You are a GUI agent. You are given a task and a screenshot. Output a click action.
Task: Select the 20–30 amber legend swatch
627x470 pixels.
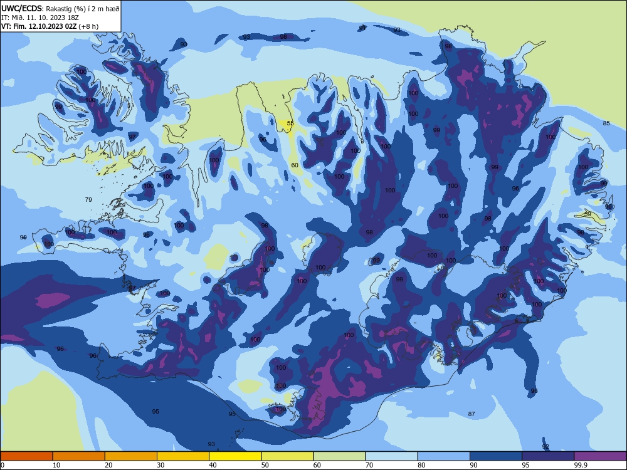click(131, 456)
